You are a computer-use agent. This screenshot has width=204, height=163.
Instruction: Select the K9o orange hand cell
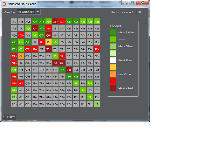click(21, 56)
